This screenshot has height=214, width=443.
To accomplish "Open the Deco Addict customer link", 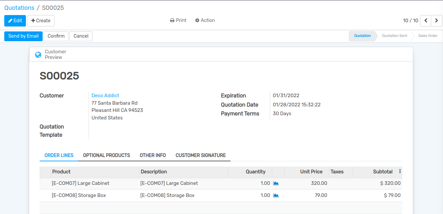I will tap(105, 96).
